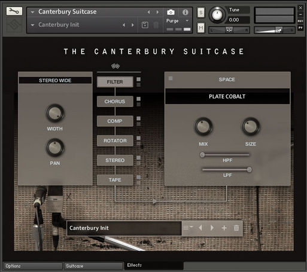Select next snapshot arrow beside Canterbury Init header
The image size is (307, 272).
[x=133, y=25]
